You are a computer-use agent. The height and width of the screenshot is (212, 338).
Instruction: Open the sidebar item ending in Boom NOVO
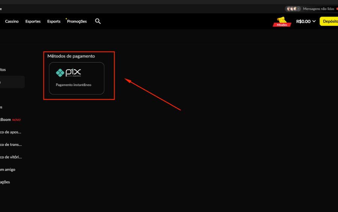pyautogui.click(x=11, y=120)
